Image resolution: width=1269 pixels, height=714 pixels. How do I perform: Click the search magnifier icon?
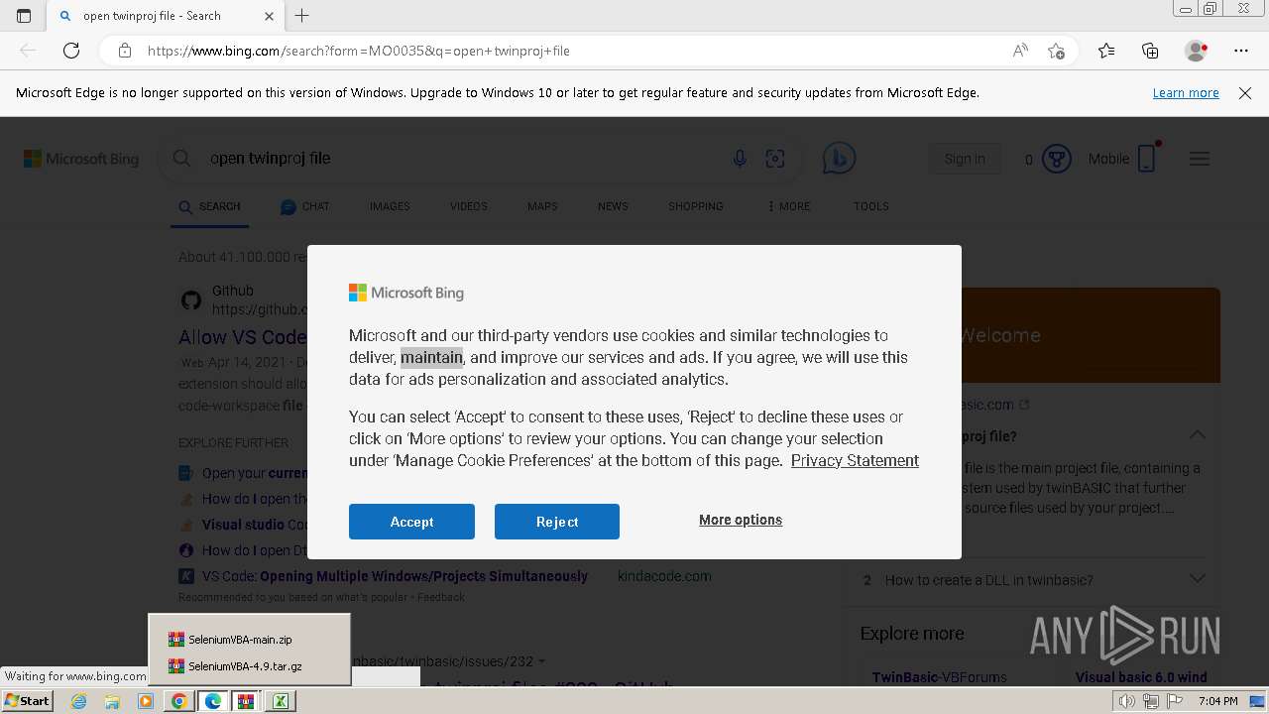coord(181,159)
